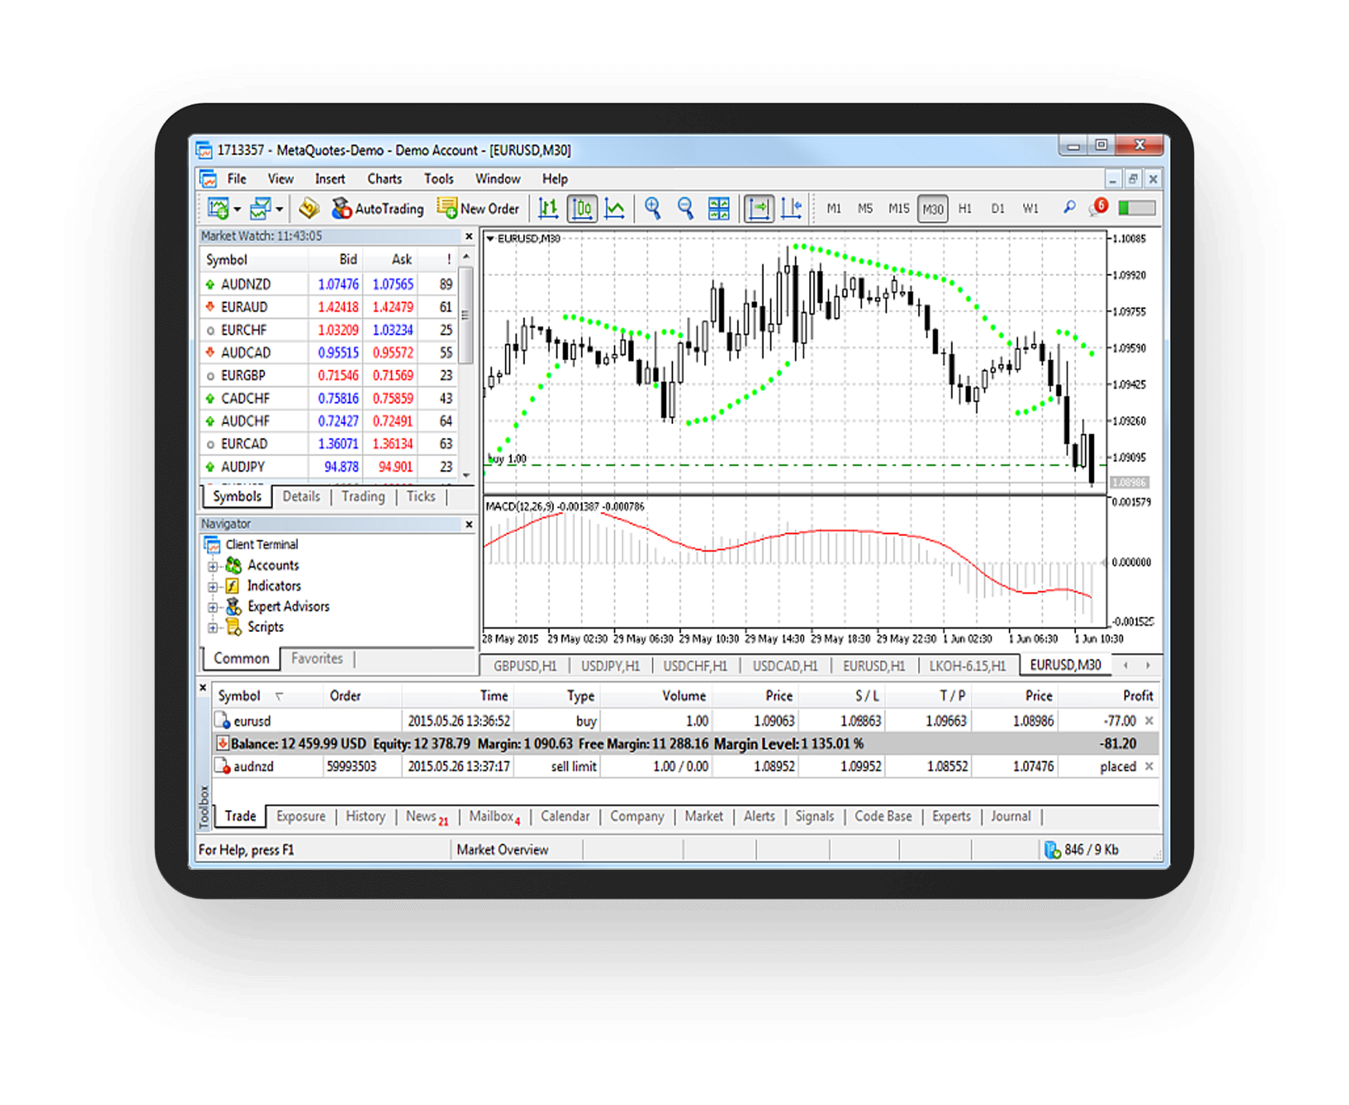Open the Profiles dropdown arrow
This screenshot has width=1349, height=1105.
pyautogui.click(x=279, y=209)
